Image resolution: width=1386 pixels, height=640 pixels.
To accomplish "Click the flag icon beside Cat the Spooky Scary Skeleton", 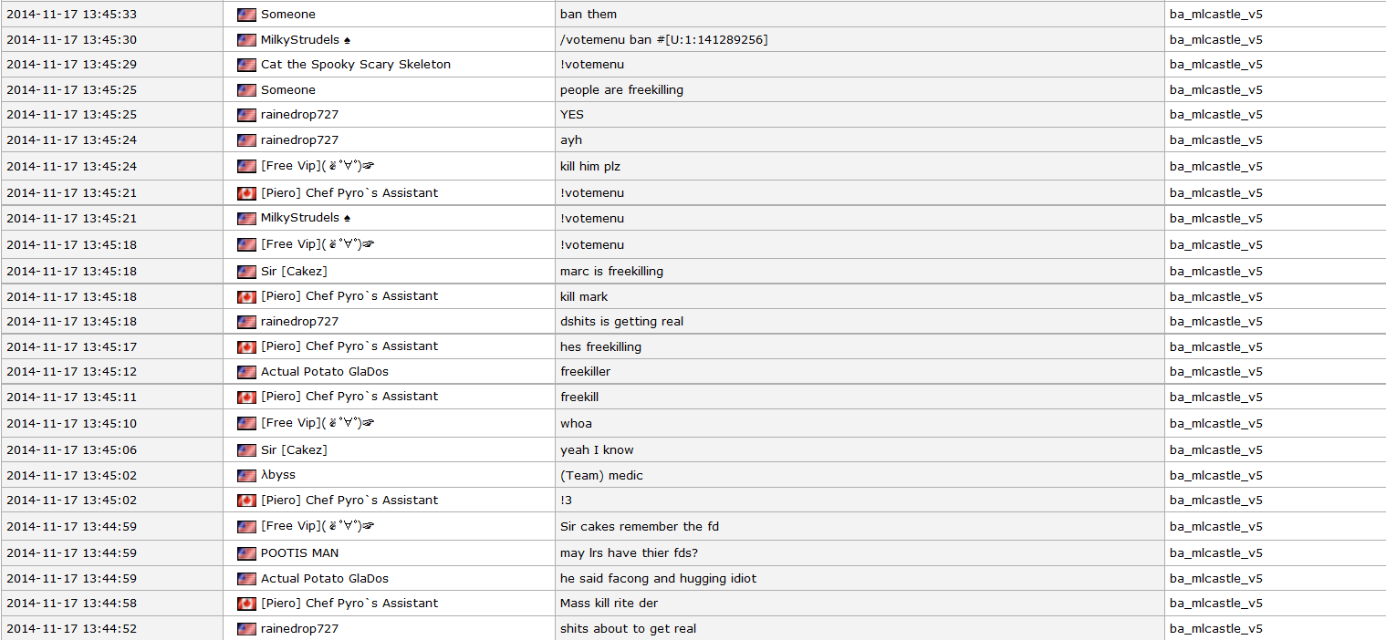I will point(246,65).
